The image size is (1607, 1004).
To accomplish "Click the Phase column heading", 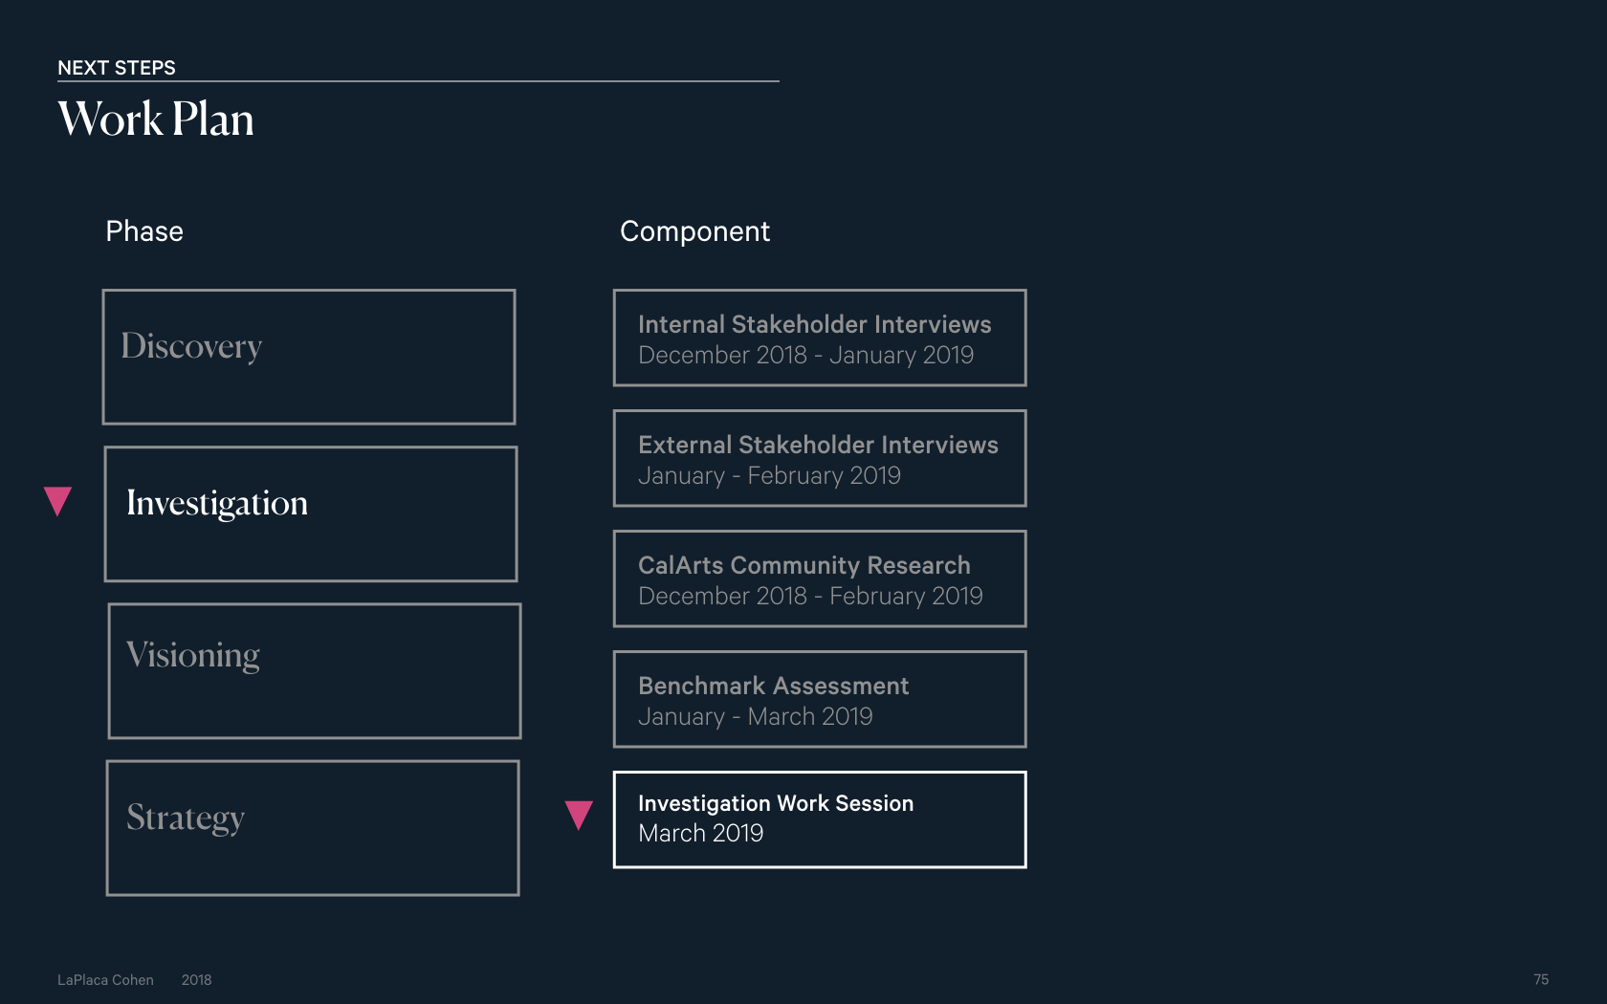I will point(144,231).
